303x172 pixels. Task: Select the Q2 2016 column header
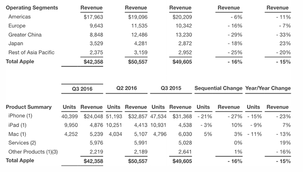pyautogui.click(x=127, y=88)
